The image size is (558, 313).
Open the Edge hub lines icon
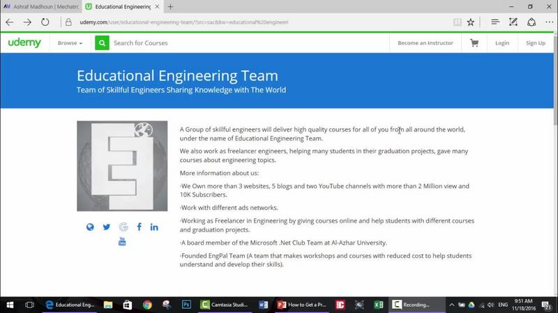[495, 22]
